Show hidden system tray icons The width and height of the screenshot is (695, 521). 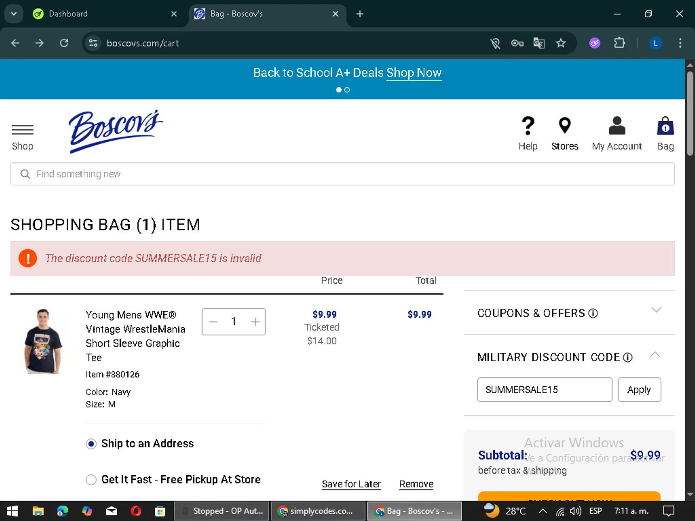click(543, 511)
